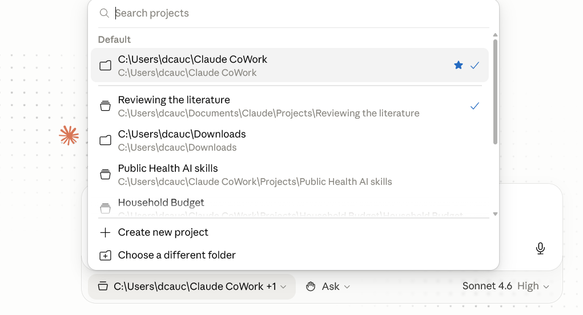Click the project icon for Reviewing the literature
The width and height of the screenshot is (583, 315).
coord(105,106)
